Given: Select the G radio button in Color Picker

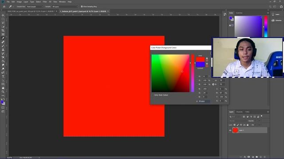Looking at the screenshot, I should click(x=197, y=93).
